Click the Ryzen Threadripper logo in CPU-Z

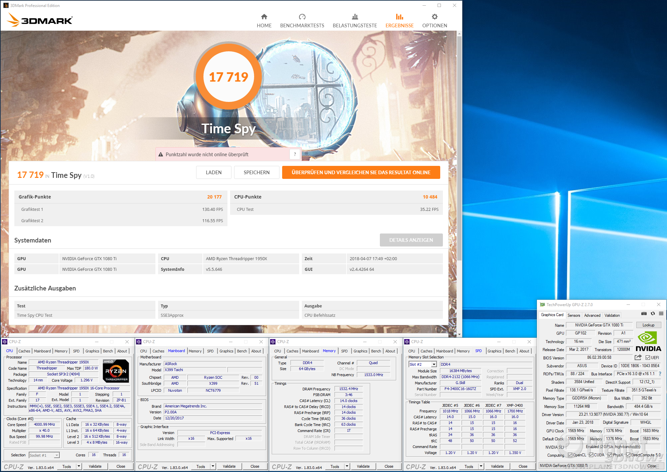coord(116,371)
